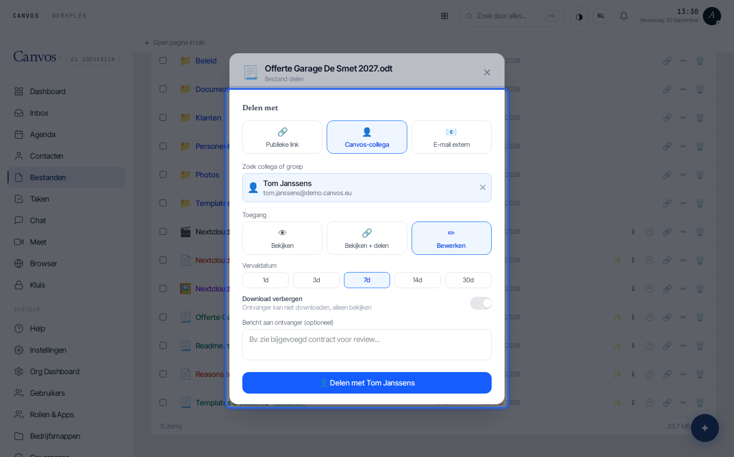Screen dimensions: 734x457
Task: Tick the checkbox for the Photos folder
Action: pyautogui.click(x=163, y=175)
